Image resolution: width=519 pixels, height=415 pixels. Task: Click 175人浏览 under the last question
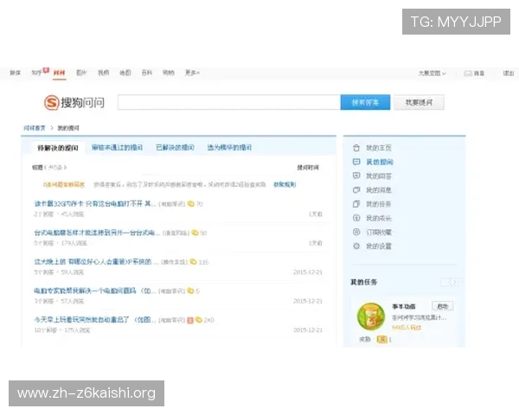coord(77,330)
